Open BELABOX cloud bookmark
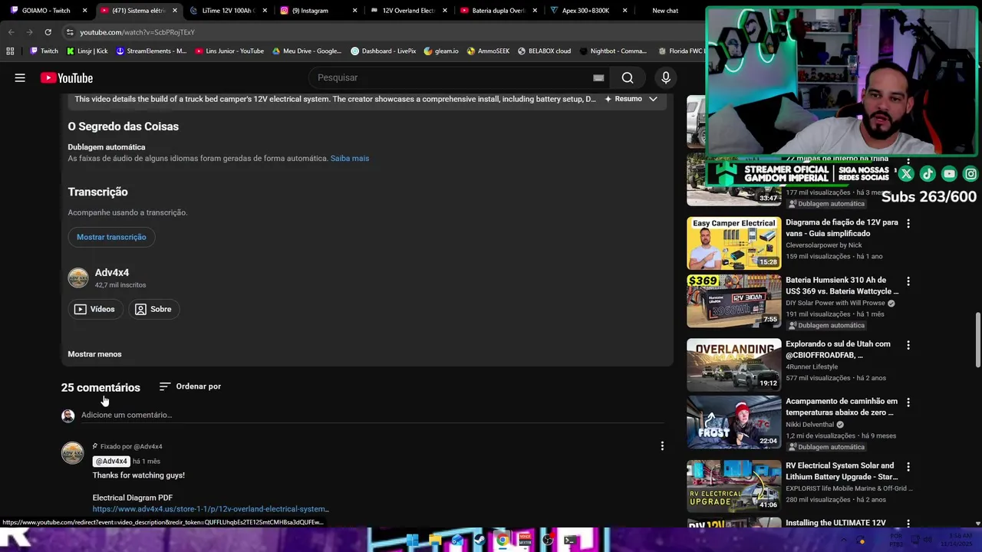 544,51
